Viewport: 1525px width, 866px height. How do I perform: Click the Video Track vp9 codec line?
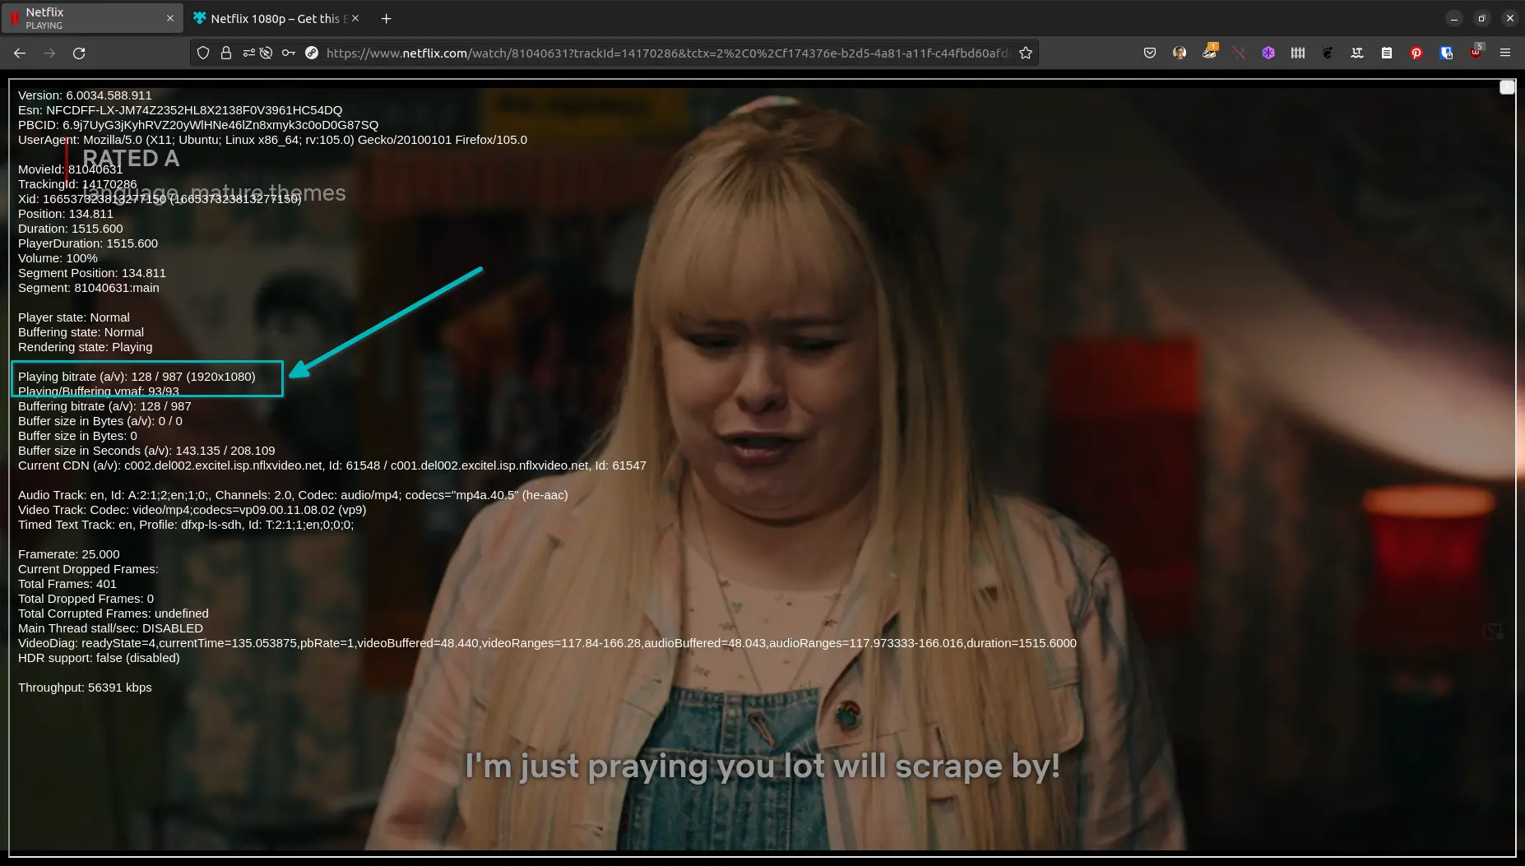coord(192,510)
